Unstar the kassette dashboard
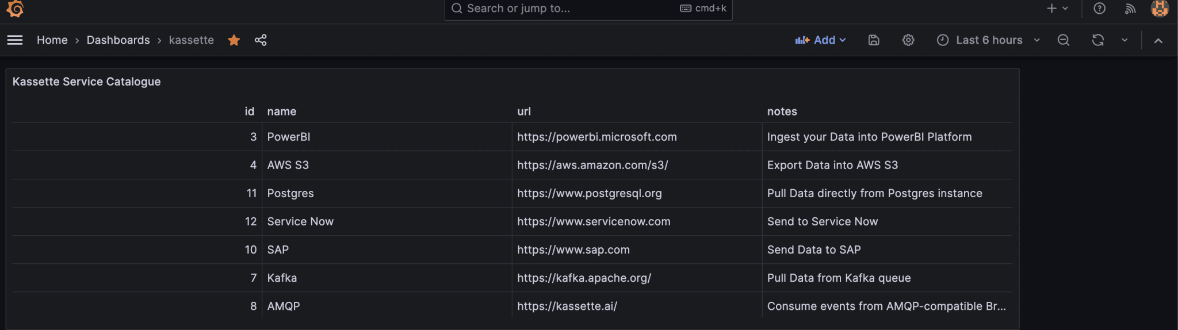This screenshot has height=330, width=1178. [234, 40]
